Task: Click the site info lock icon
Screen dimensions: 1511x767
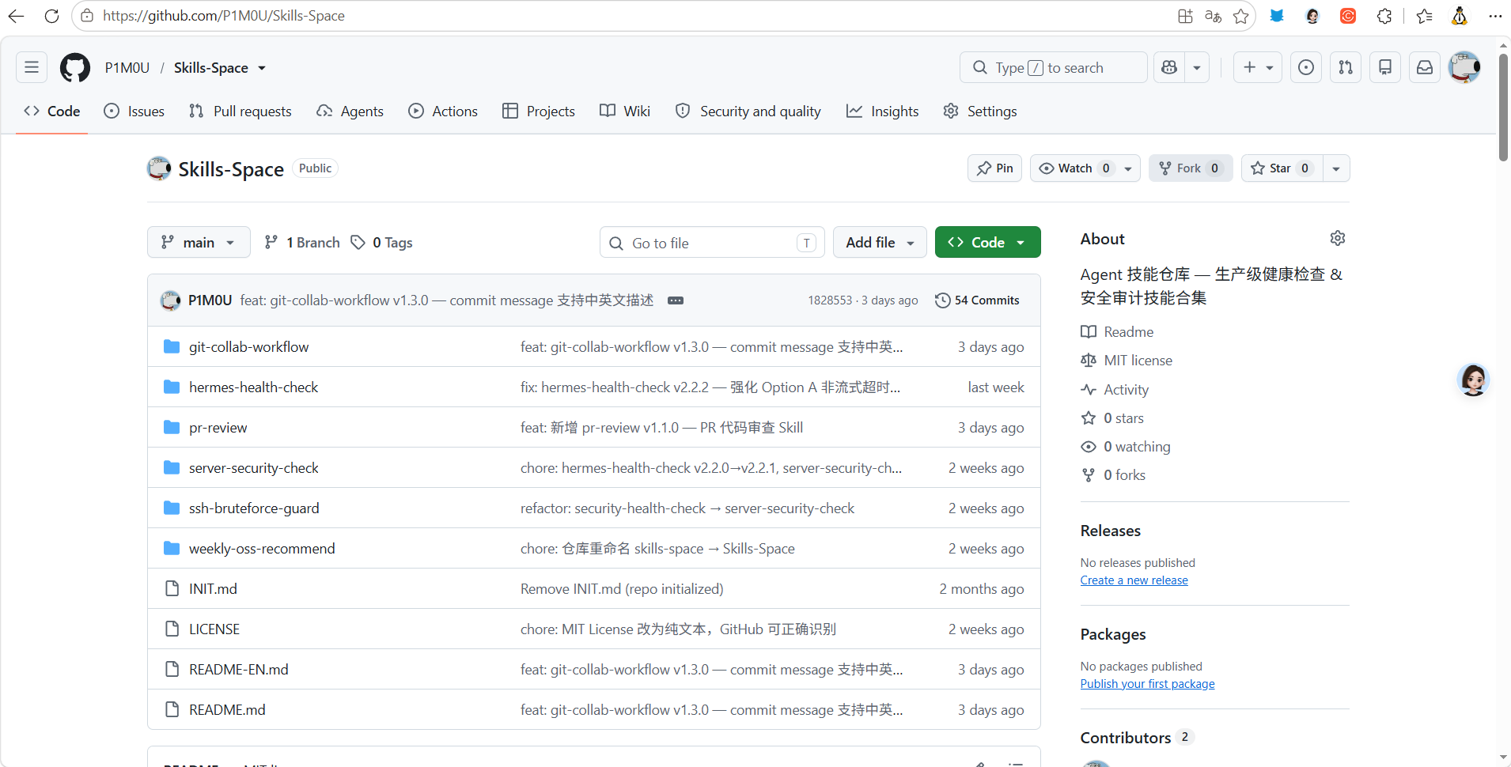Action: pyautogui.click(x=87, y=16)
